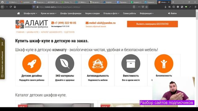Viewport: 198px width, 111px height.
Task: Open the downloads arrow icon
Action: [165, 7]
